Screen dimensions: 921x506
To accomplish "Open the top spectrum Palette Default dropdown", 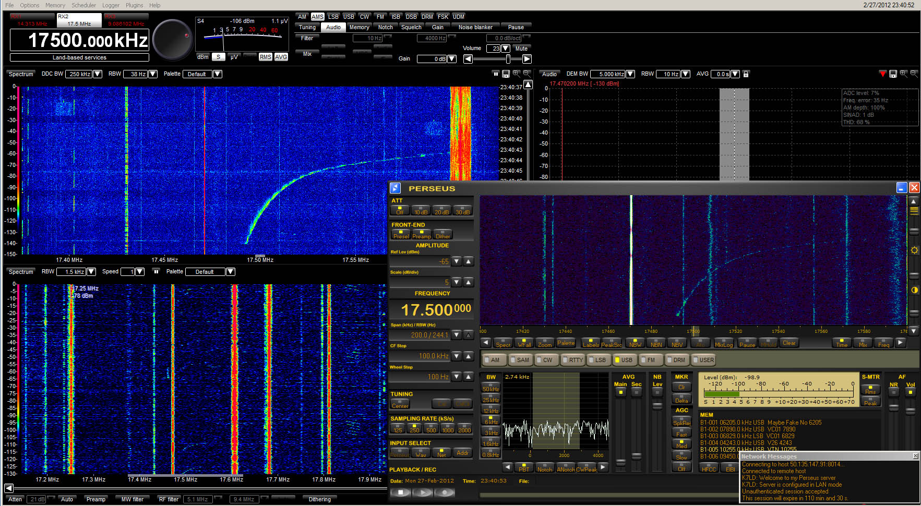I will click(x=218, y=74).
